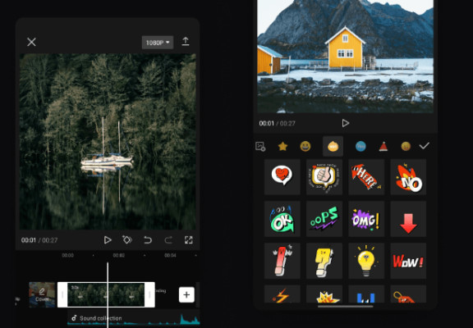
Task: Open the star favorites sticker tab
Action: click(x=282, y=147)
